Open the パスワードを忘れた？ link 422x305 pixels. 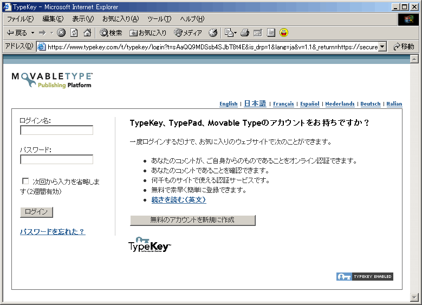point(53,231)
